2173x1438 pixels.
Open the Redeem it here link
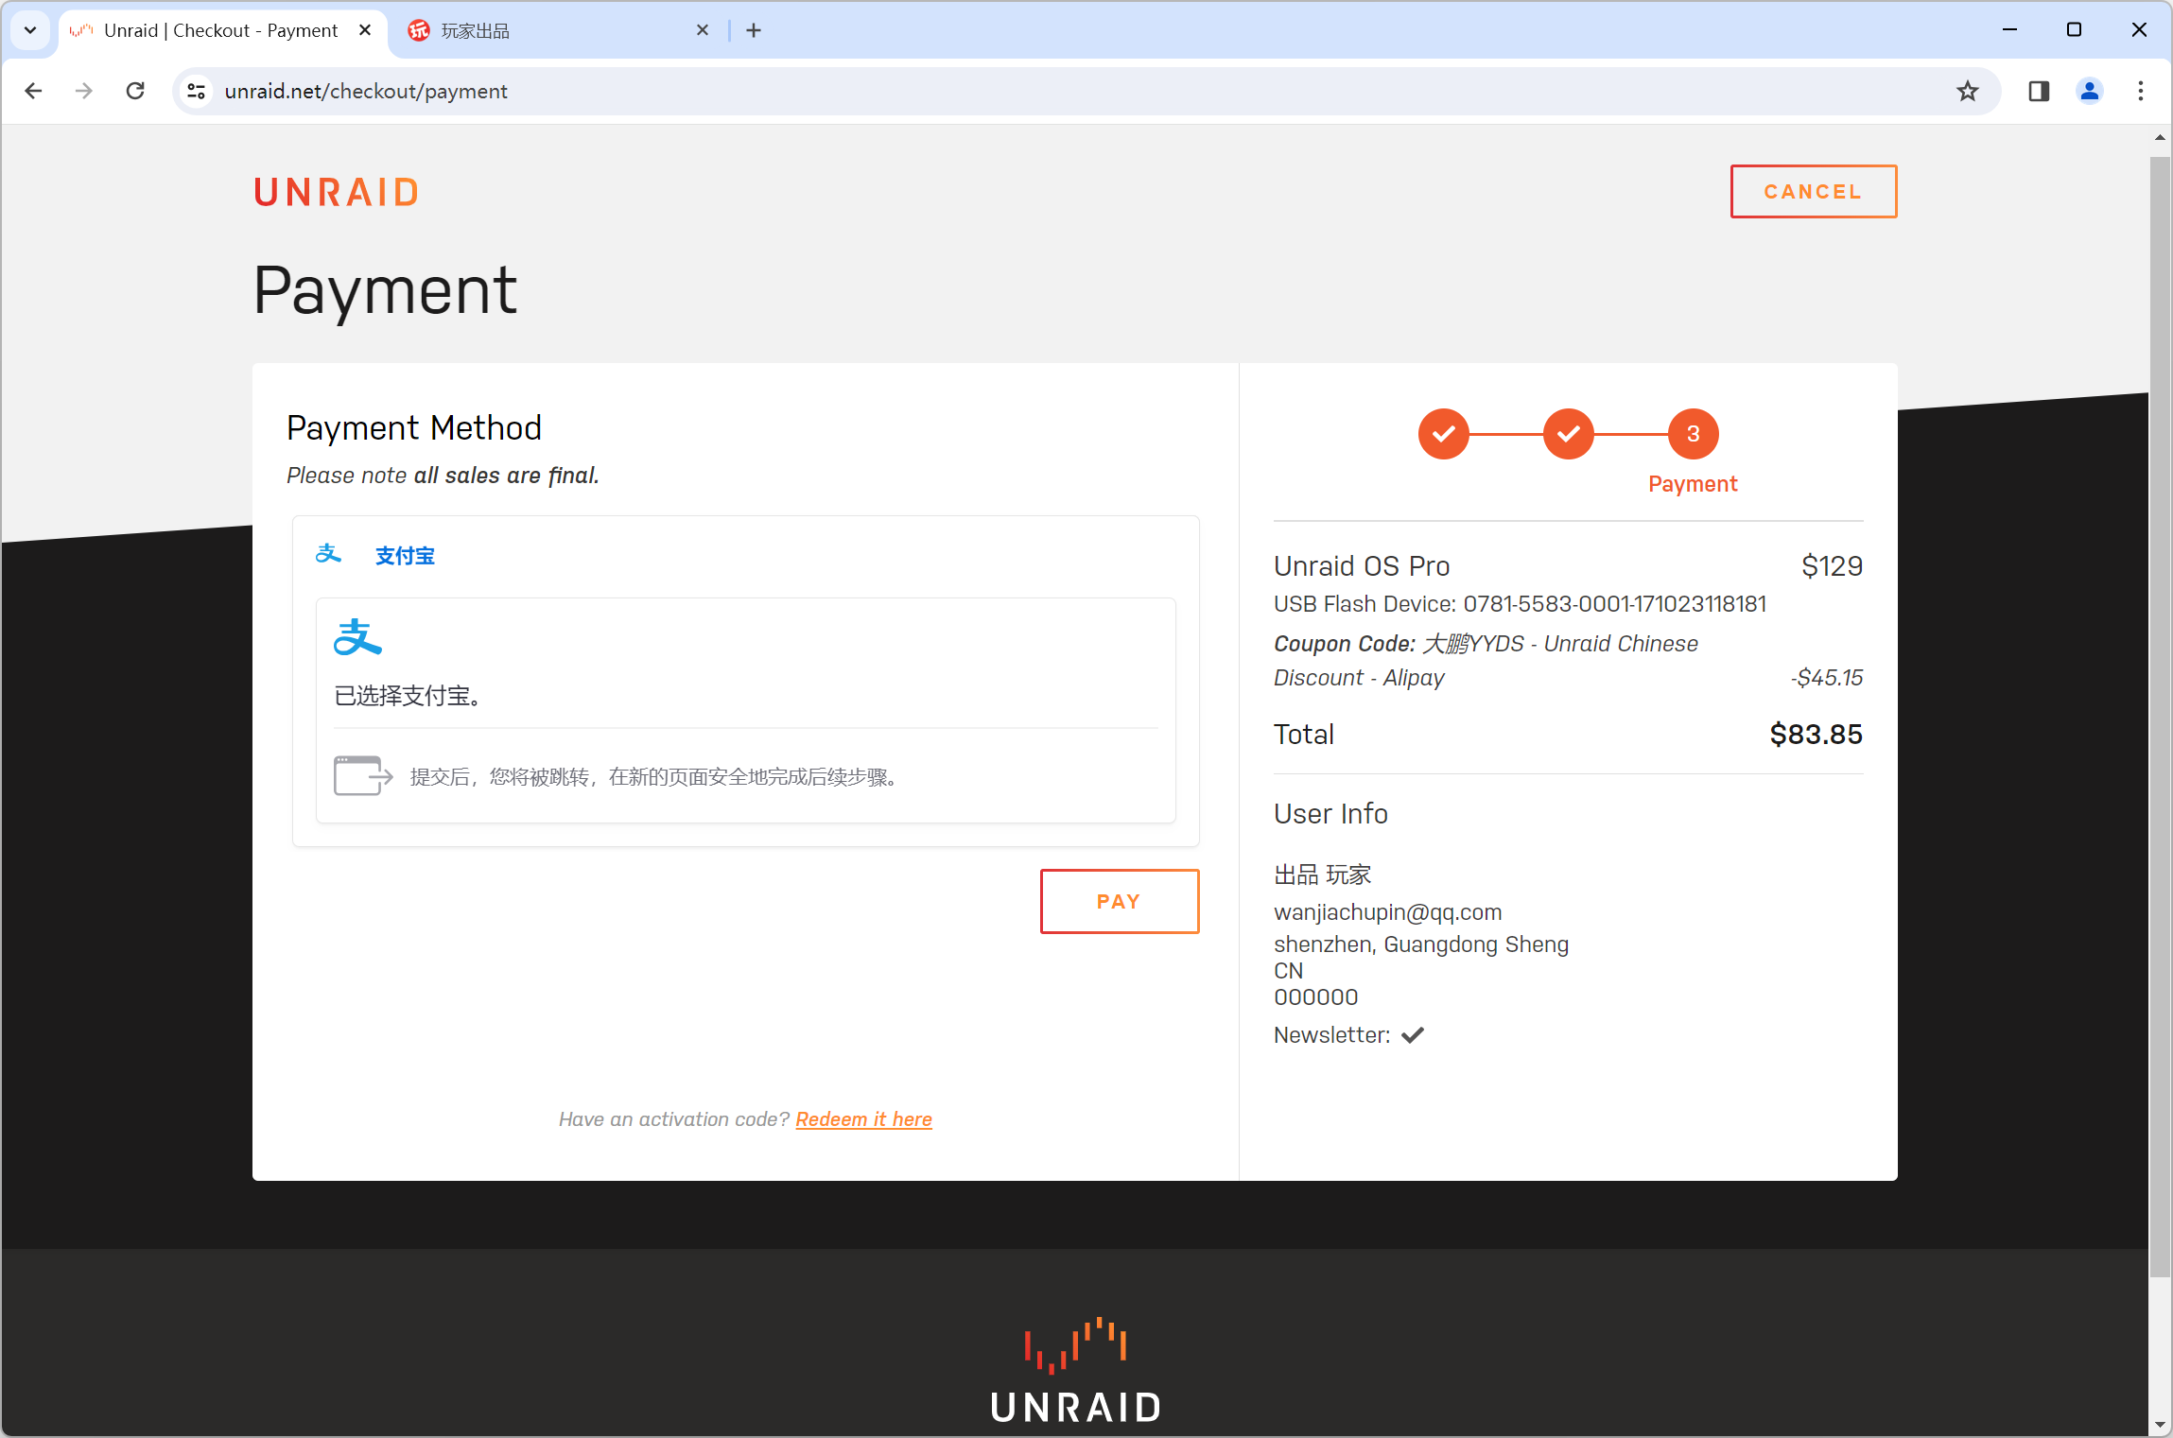(x=863, y=1119)
